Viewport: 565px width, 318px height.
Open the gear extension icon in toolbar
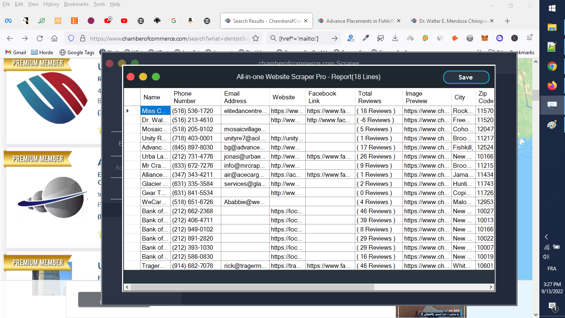[470, 38]
